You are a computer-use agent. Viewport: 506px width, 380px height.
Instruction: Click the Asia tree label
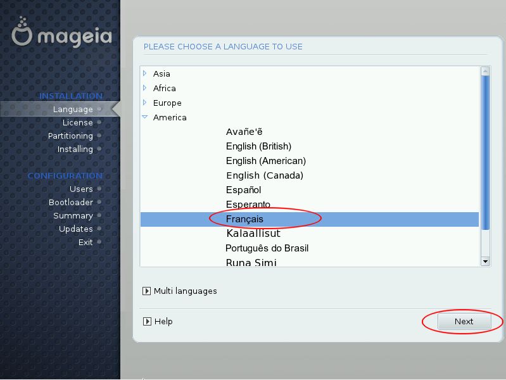coord(161,73)
